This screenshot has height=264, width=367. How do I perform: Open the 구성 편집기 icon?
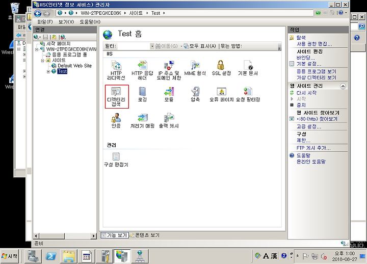[116, 160]
